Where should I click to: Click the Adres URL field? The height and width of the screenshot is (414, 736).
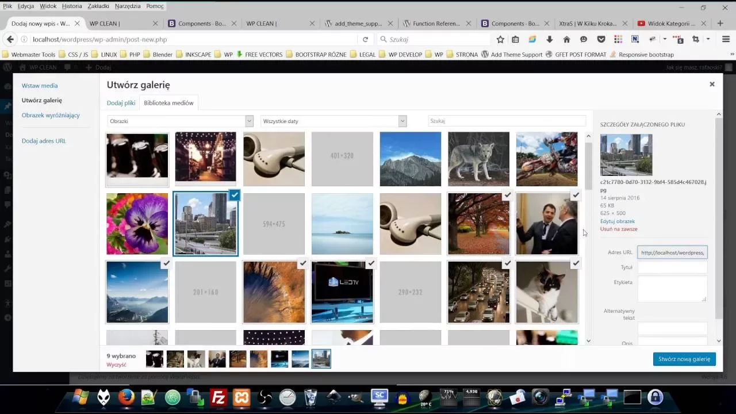pyautogui.click(x=672, y=252)
